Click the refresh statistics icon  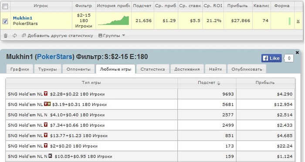[15, 36]
